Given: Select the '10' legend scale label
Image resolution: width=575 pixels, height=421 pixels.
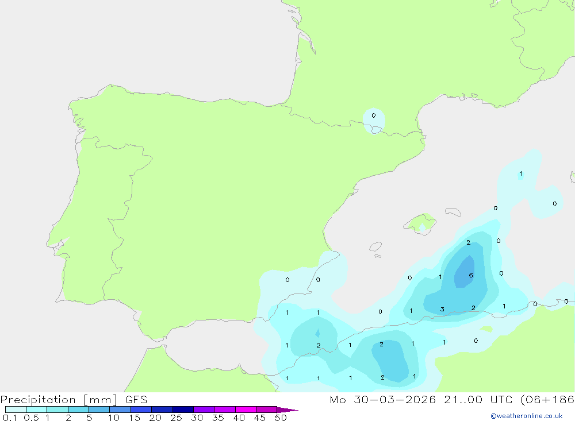Looking at the screenshot, I should [x=113, y=418].
